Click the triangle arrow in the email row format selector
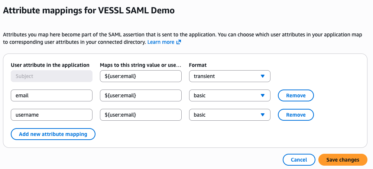 coord(263,95)
